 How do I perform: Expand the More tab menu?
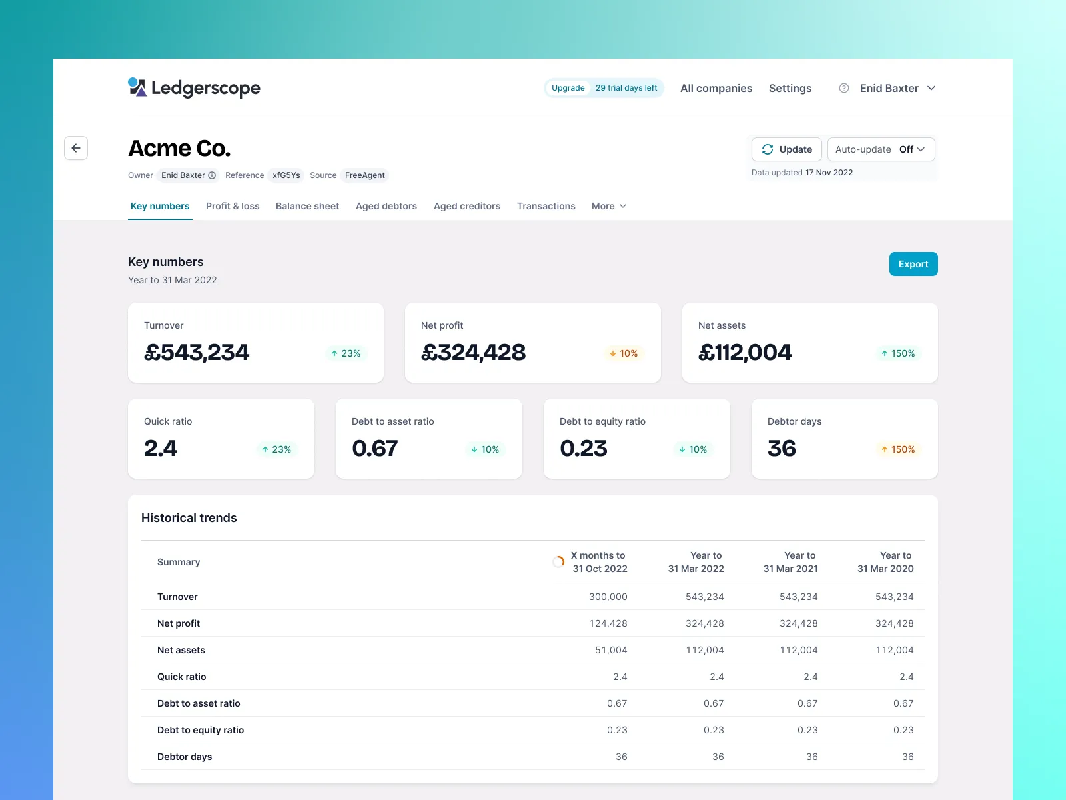coord(609,206)
